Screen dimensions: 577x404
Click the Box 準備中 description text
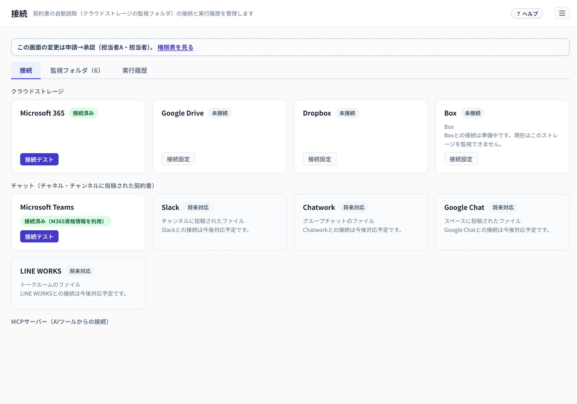(501, 140)
